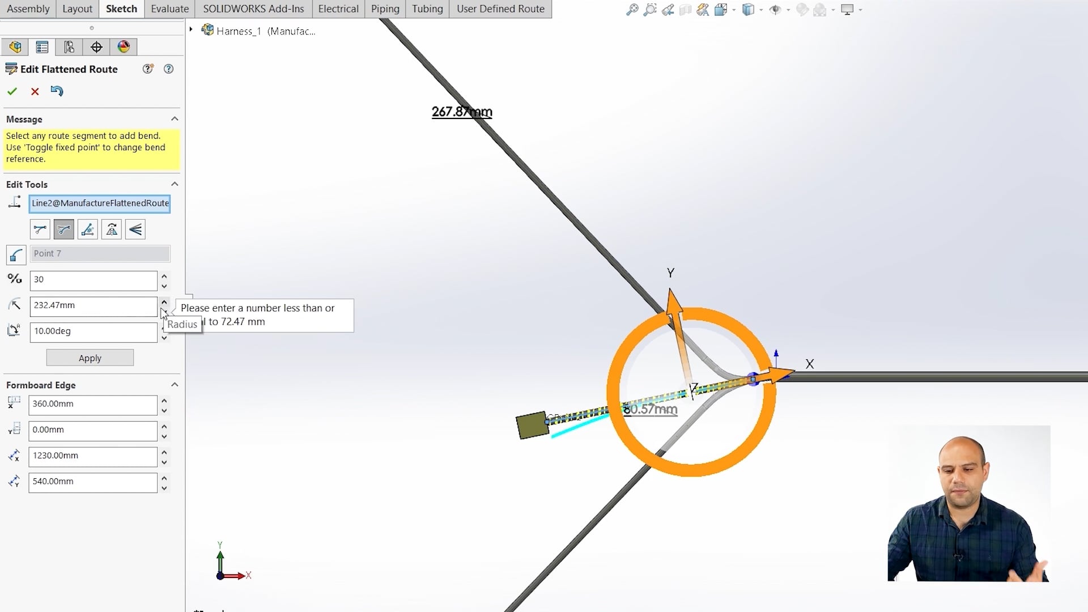Click the Zoom to Area icon
Image resolution: width=1088 pixels, height=612 pixels.
click(650, 10)
